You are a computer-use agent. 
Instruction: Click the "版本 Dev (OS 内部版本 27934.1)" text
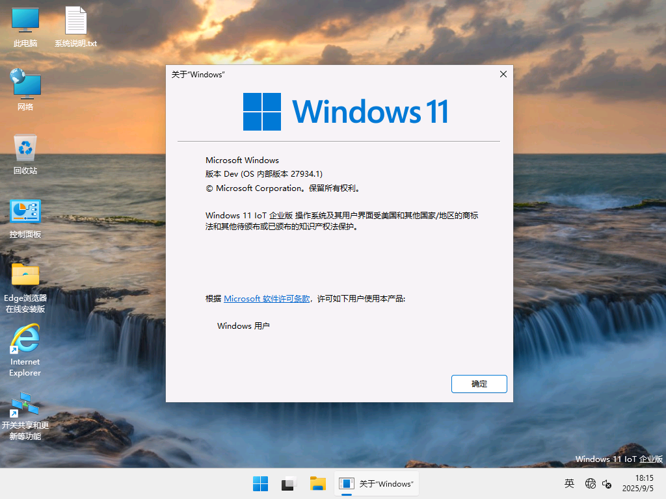pos(264,174)
